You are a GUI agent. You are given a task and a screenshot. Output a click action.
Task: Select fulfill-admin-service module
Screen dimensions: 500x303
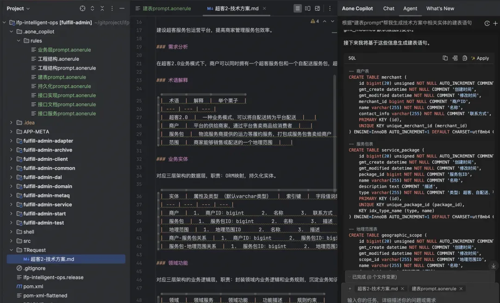48,204
